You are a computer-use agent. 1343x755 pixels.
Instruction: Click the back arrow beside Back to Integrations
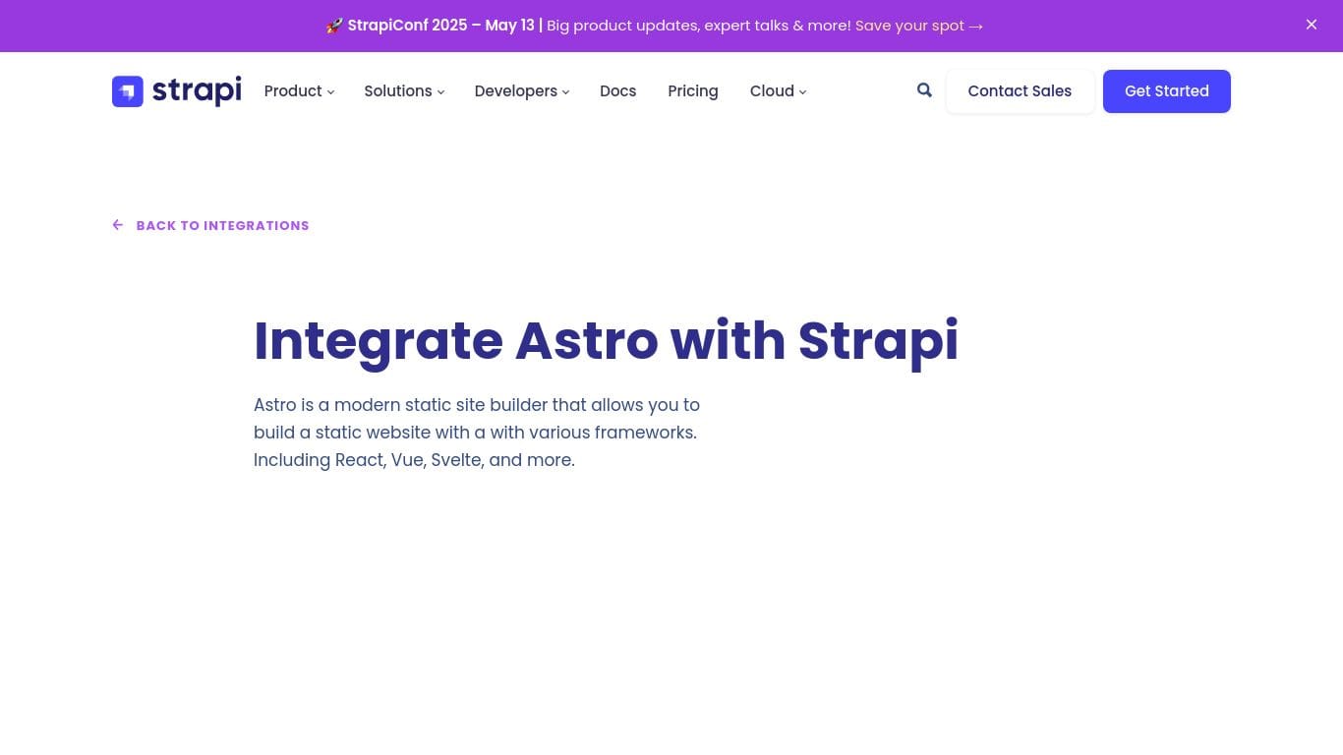point(118,225)
